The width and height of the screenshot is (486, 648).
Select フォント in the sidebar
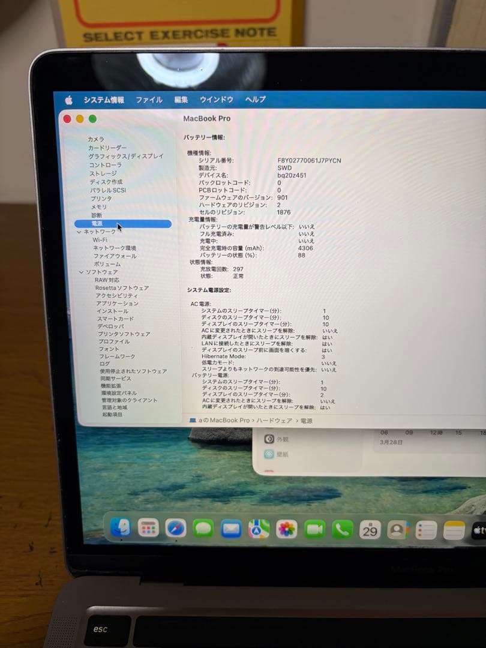[109, 349]
